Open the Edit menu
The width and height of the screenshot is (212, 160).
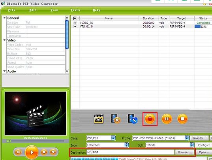click(33, 10)
